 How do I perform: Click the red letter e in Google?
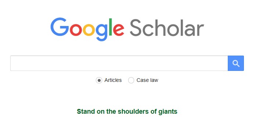119,30
